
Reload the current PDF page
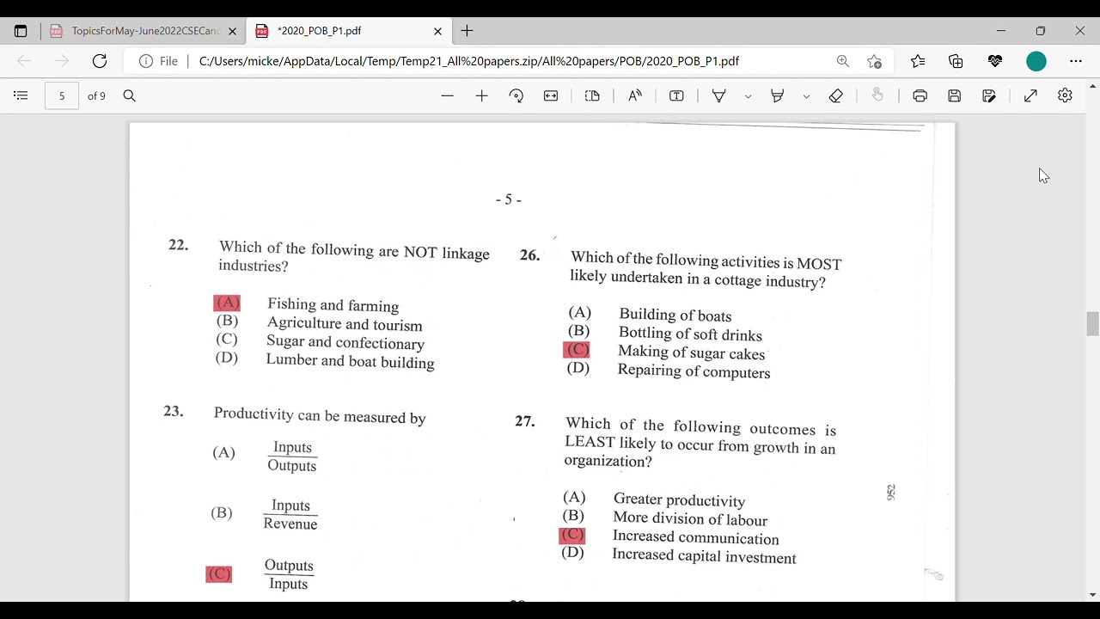[100, 61]
